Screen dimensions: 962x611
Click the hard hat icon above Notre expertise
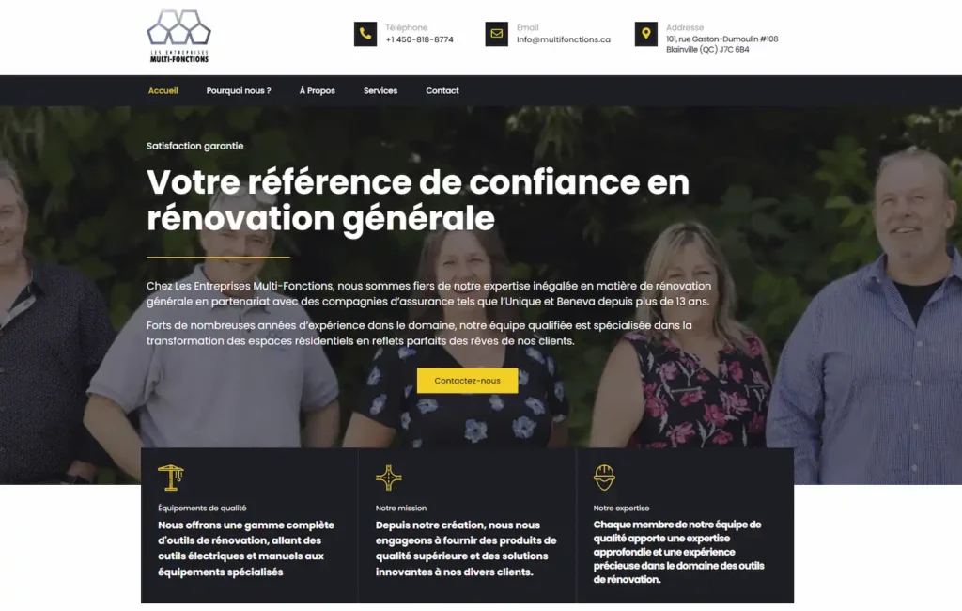pos(604,478)
